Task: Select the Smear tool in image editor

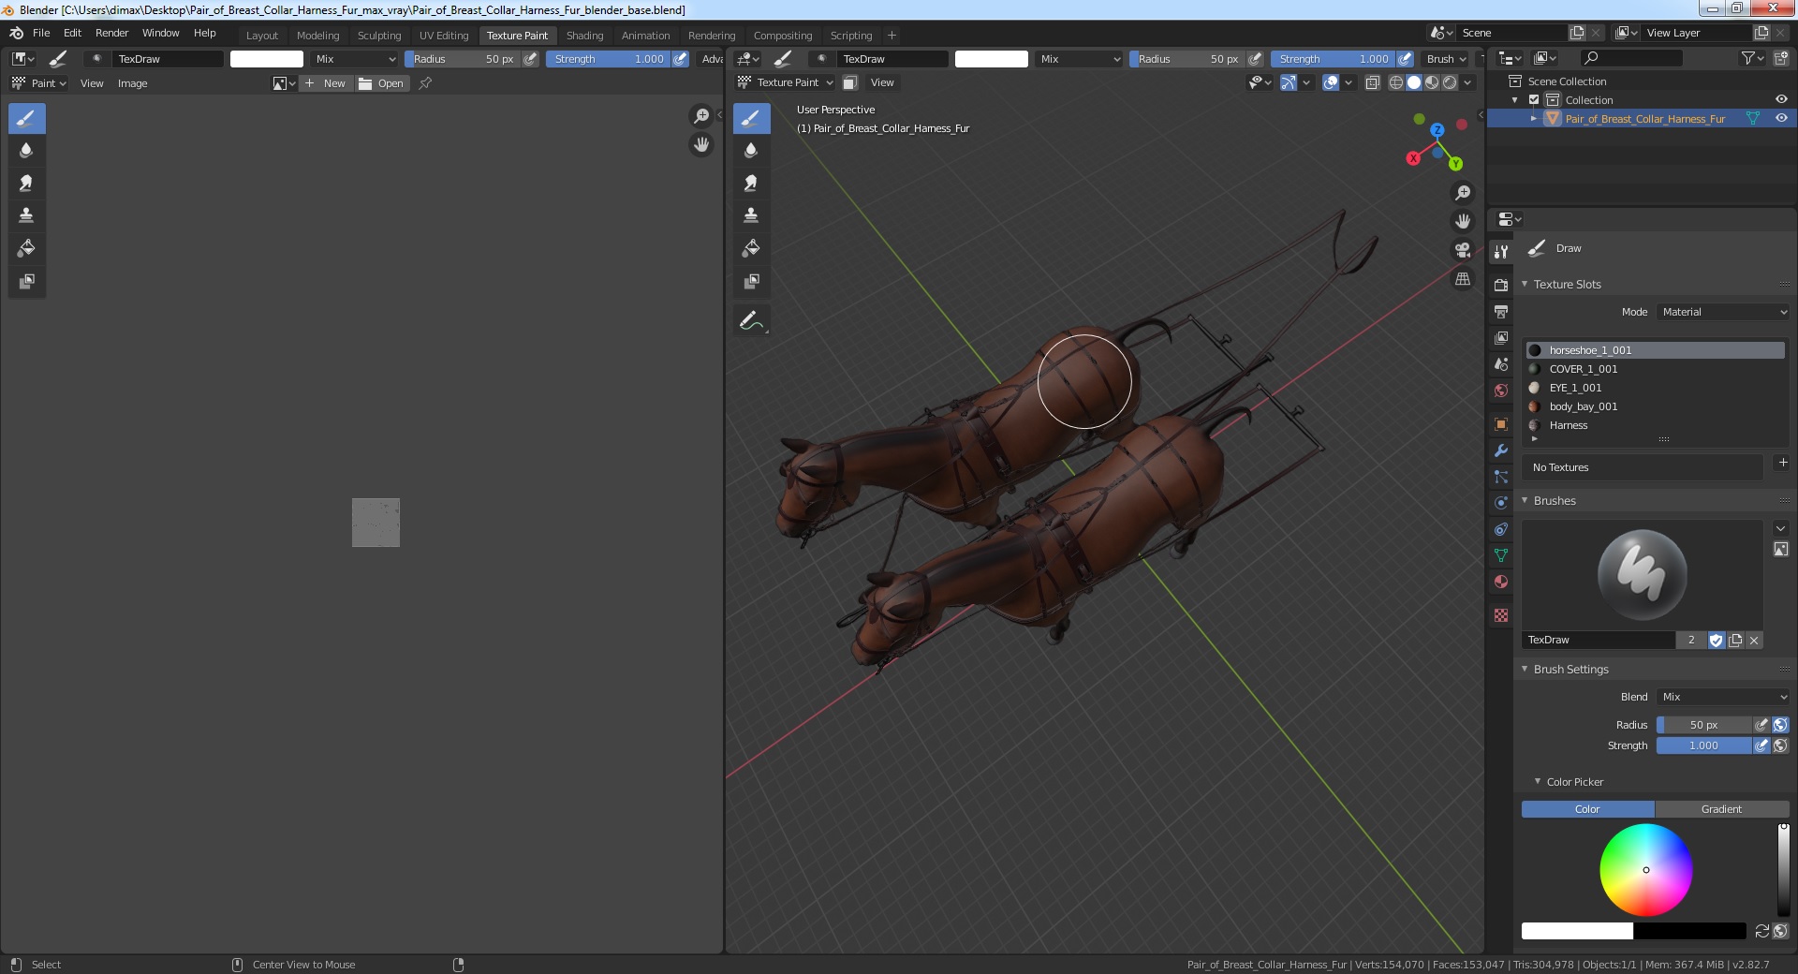Action: coord(26,184)
